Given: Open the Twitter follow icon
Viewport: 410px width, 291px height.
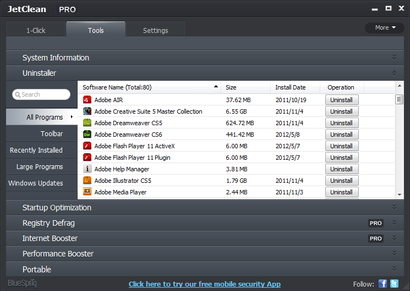Looking at the screenshot, I should 394,284.
